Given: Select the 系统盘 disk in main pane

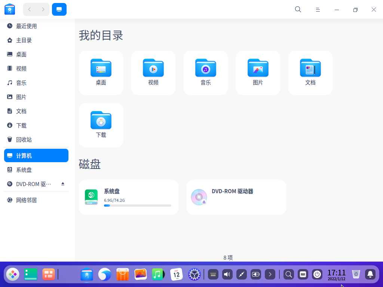Looking at the screenshot, I should (x=129, y=197).
